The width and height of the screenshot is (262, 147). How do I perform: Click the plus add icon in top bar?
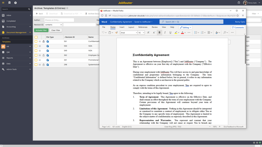15,3
